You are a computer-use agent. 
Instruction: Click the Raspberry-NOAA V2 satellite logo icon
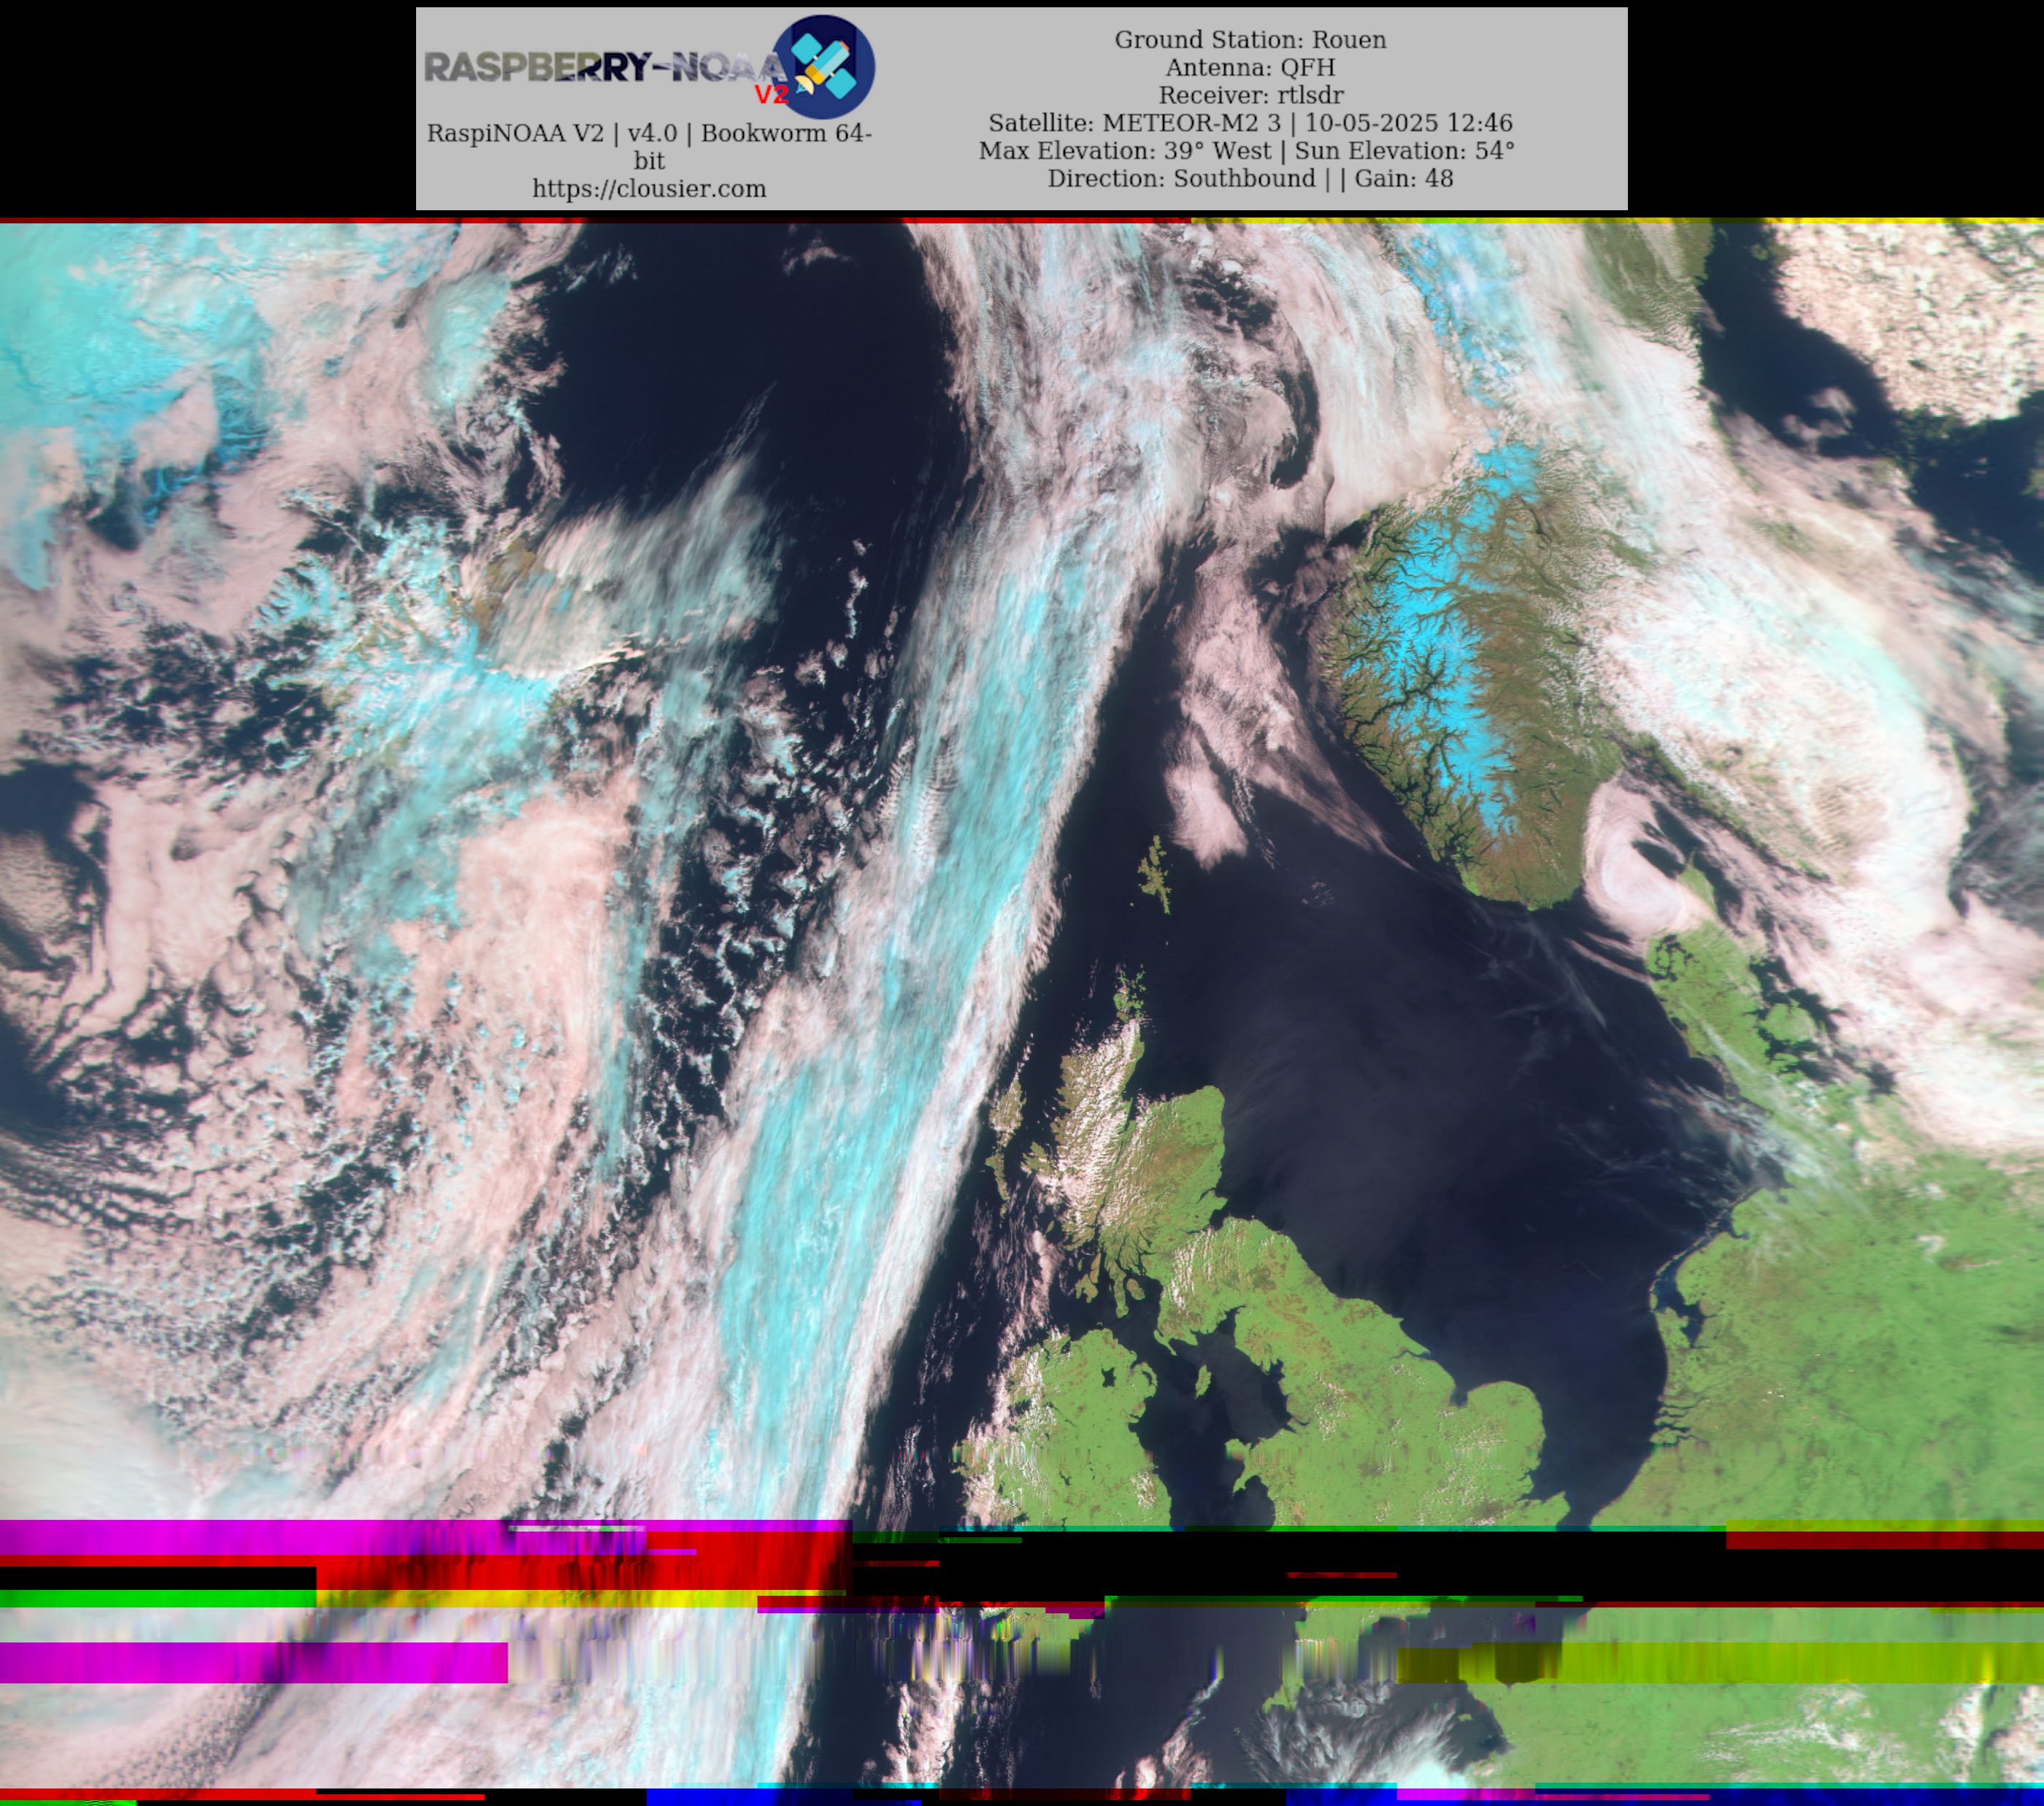pyautogui.click(x=824, y=67)
